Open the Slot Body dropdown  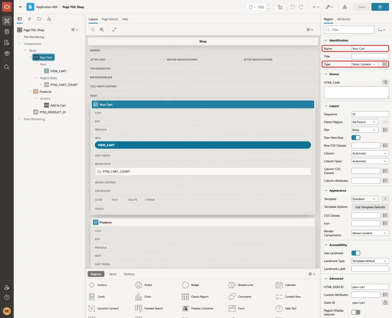(364, 130)
